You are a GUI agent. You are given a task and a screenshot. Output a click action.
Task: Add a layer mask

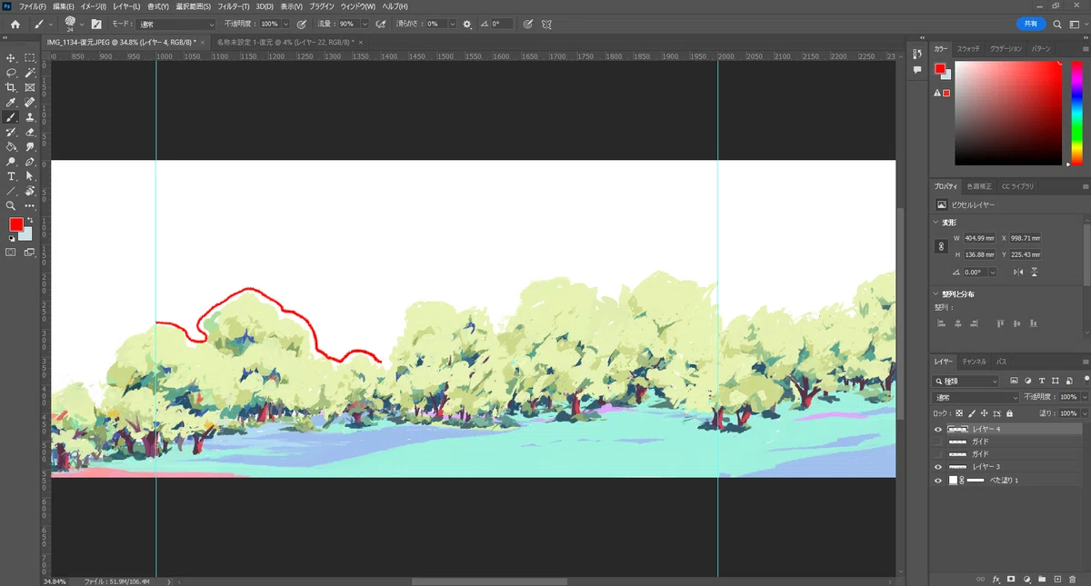point(1011,578)
